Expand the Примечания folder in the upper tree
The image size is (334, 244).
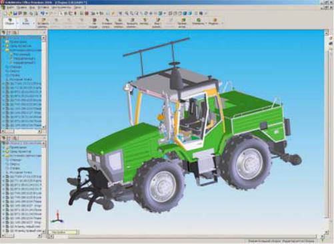point(3,42)
